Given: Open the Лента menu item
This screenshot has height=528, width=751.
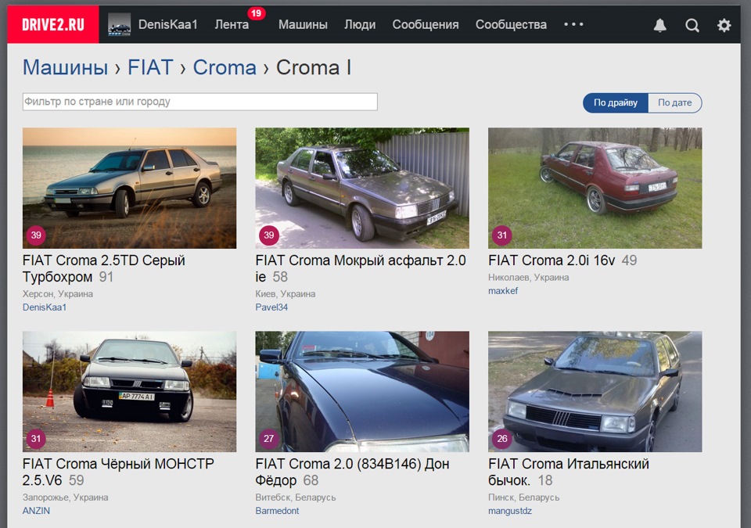Looking at the screenshot, I should point(232,24).
